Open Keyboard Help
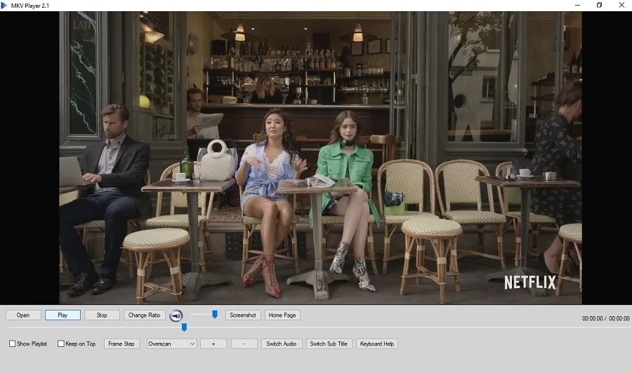The width and height of the screenshot is (632, 373). coord(377,343)
